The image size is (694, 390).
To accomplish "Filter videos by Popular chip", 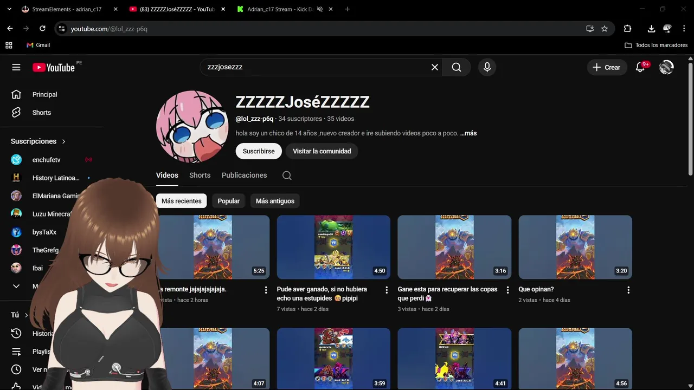I will click(x=228, y=201).
